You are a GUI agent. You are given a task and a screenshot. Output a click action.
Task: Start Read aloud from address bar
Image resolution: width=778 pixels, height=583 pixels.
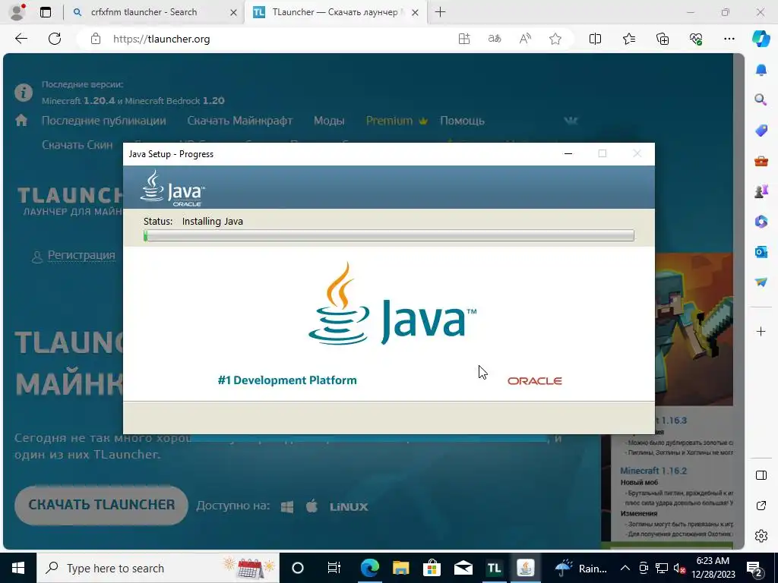[x=525, y=39]
